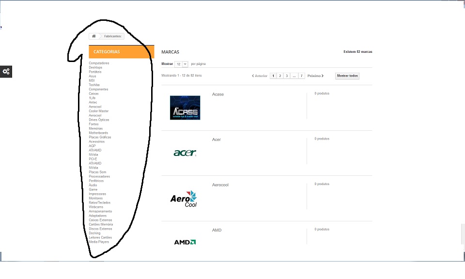The height and width of the screenshot is (279, 465).
Task: Open the Asus category
Action: pyautogui.click(x=93, y=76)
